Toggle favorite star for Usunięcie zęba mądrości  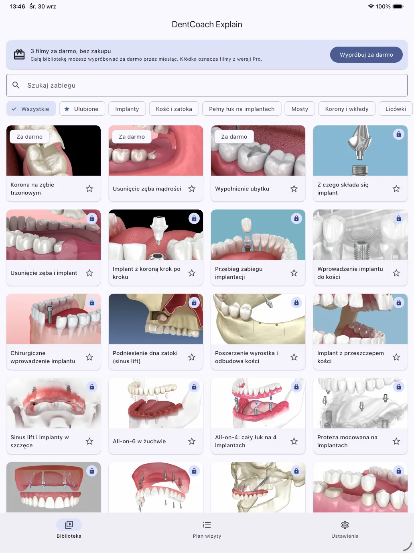click(192, 189)
